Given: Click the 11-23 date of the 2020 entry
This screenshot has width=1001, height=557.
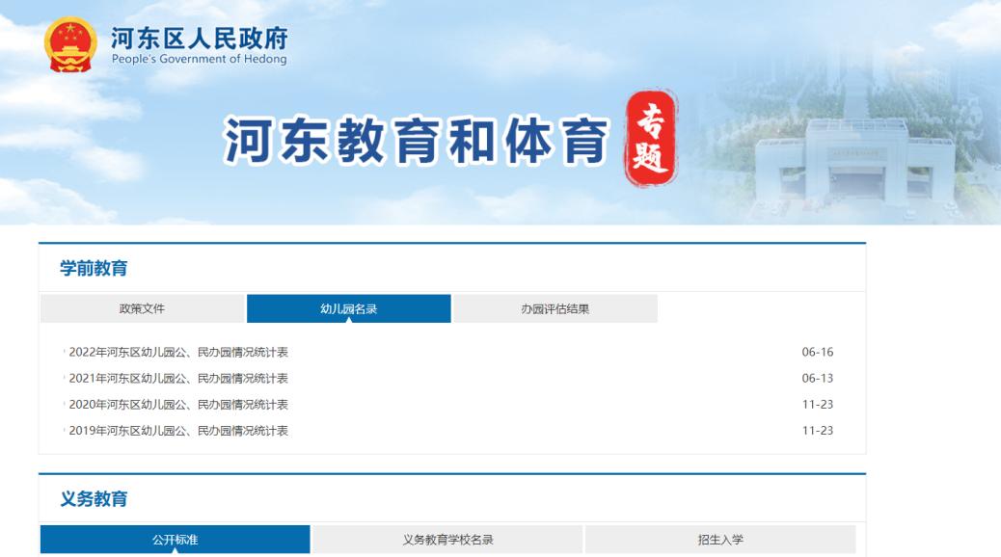Looking at the screenshot, I should [818, 405].
